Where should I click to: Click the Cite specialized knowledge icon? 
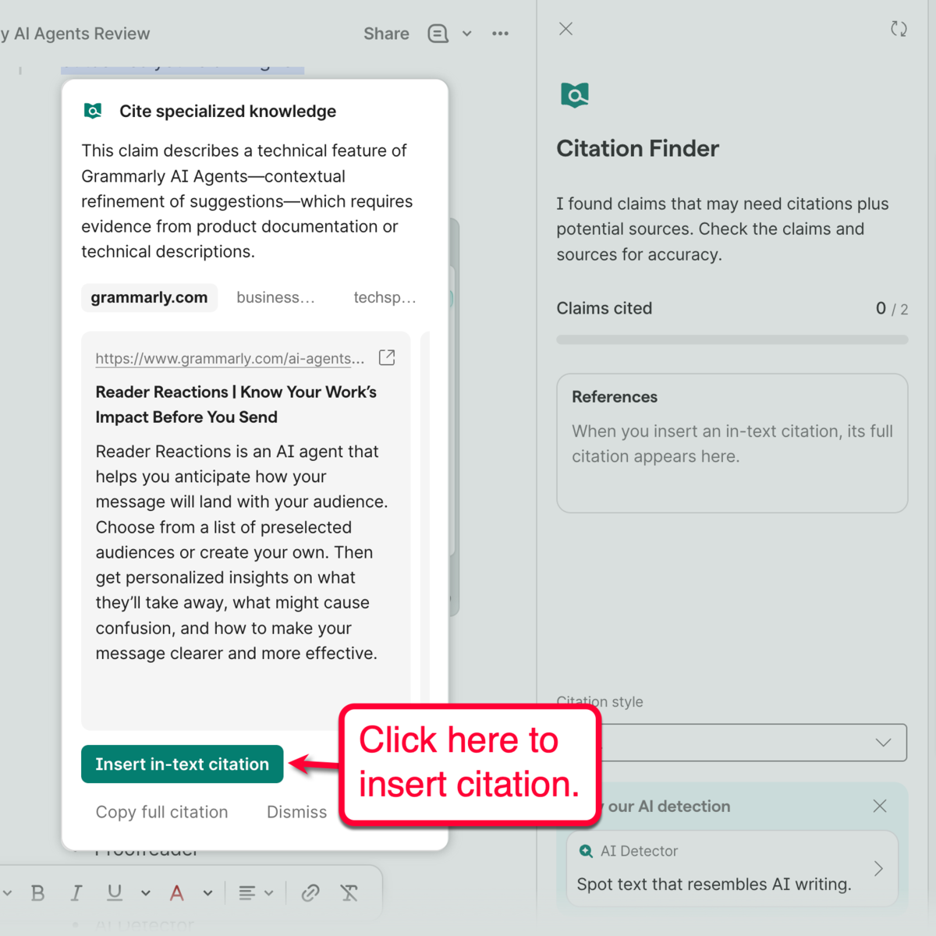[x=93, y=111]
